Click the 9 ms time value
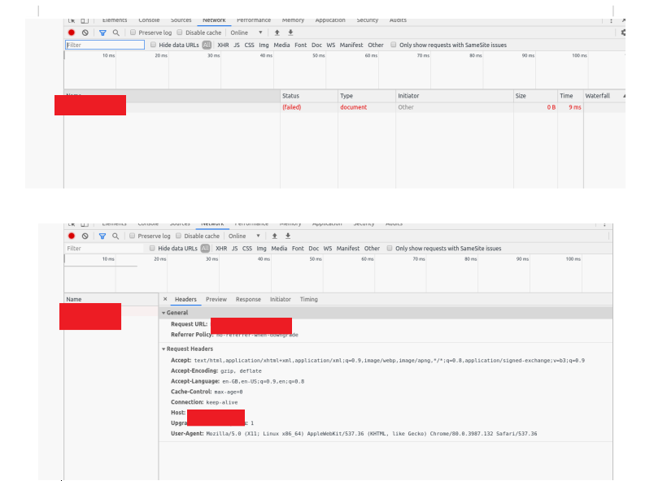 [x=575, y=107]
